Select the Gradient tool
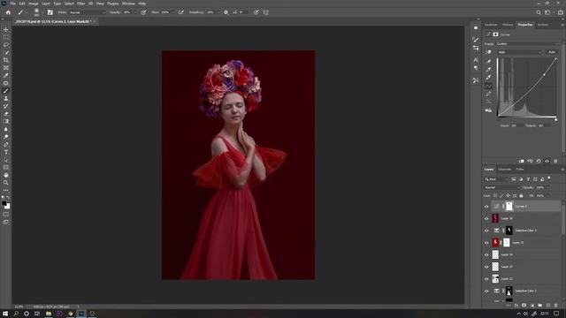The width and height of the screenshot is (566, 318). pos(6,122)
